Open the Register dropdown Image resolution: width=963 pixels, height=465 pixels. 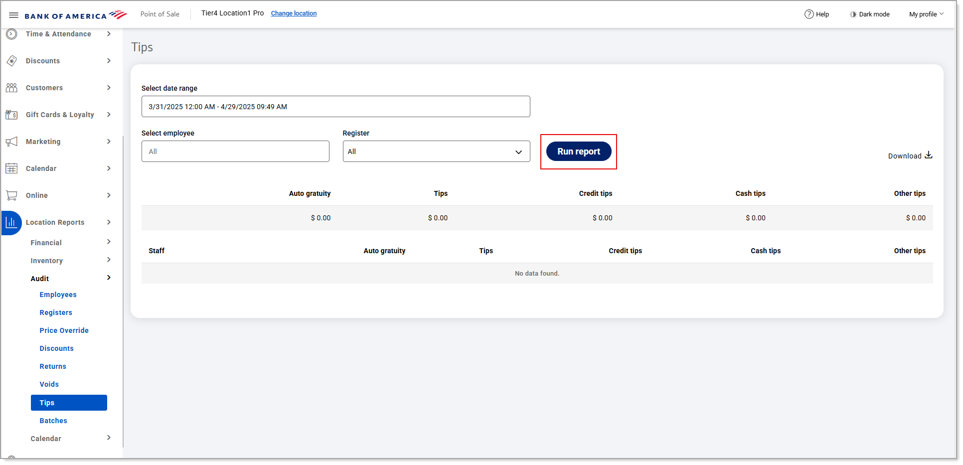(436, 152)
